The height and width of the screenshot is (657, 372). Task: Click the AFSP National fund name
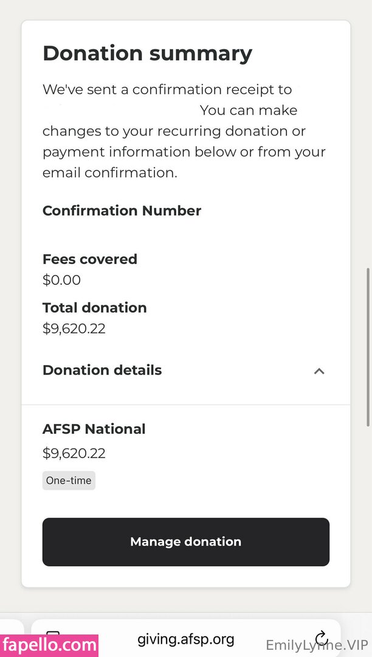94,429
